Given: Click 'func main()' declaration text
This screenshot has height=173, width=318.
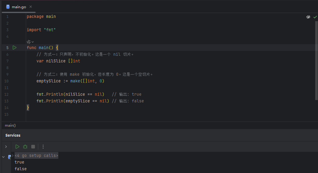Looking at the screenshot, I should point(40,48).
